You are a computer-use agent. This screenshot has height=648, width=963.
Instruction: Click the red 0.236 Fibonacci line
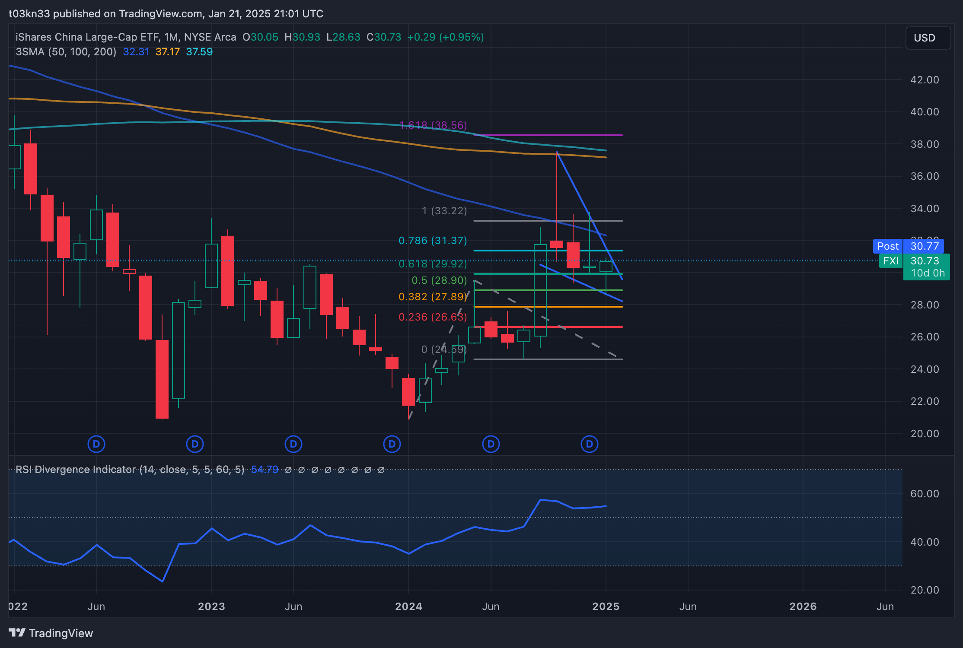pyautogui.click(x=548, y=327)
